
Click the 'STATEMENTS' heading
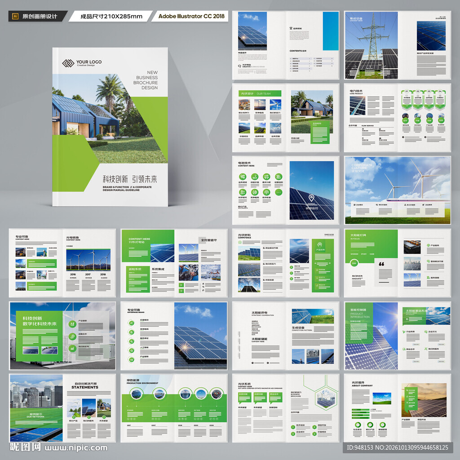point(85,387)
